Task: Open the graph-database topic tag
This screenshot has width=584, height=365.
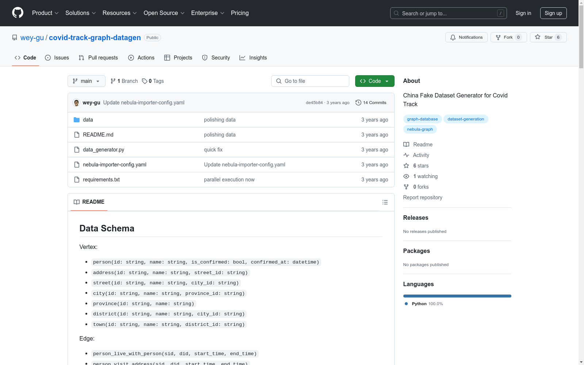Action: pos(422,119)
